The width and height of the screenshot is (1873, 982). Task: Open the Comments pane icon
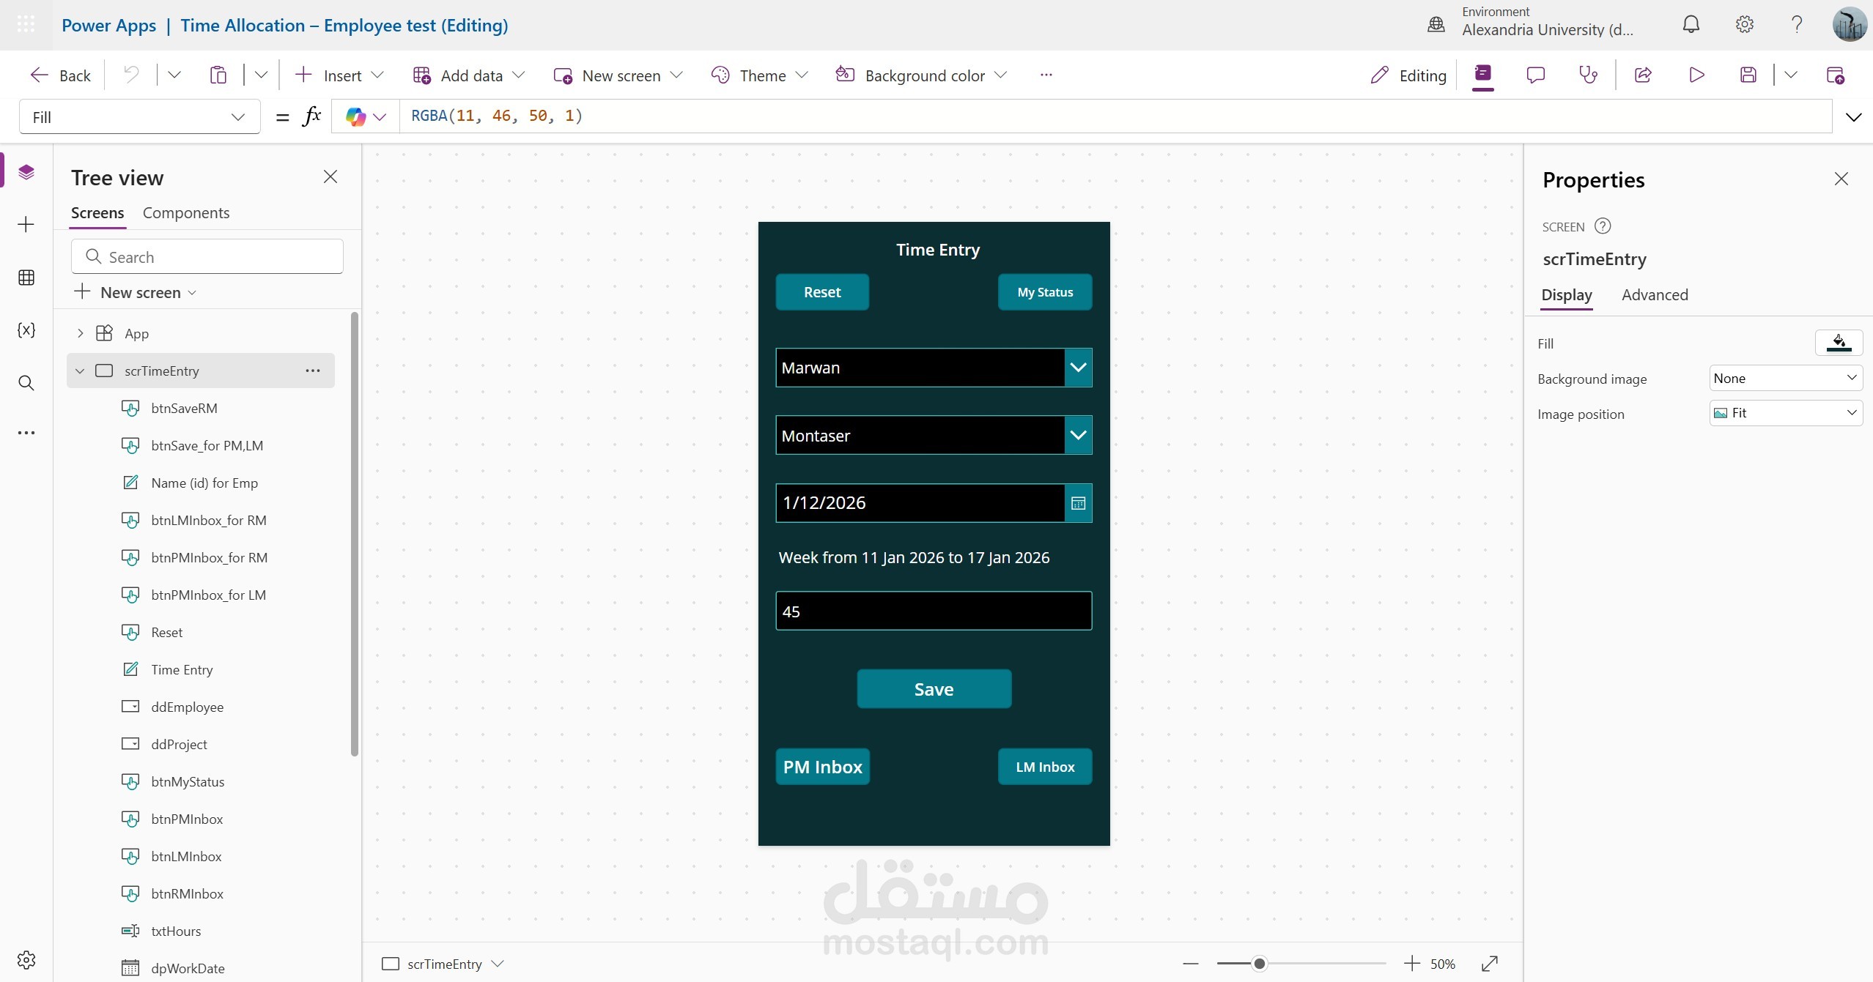coord(1535,75)
